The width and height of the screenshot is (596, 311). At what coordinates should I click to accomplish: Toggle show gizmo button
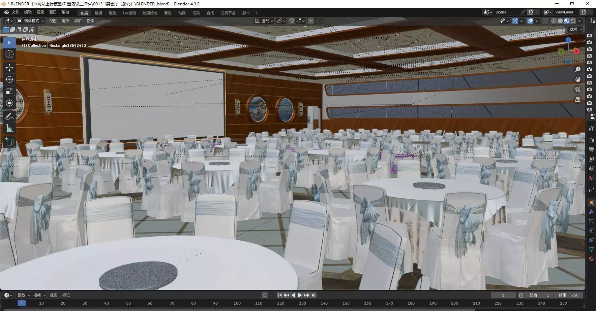click(515, 21)
